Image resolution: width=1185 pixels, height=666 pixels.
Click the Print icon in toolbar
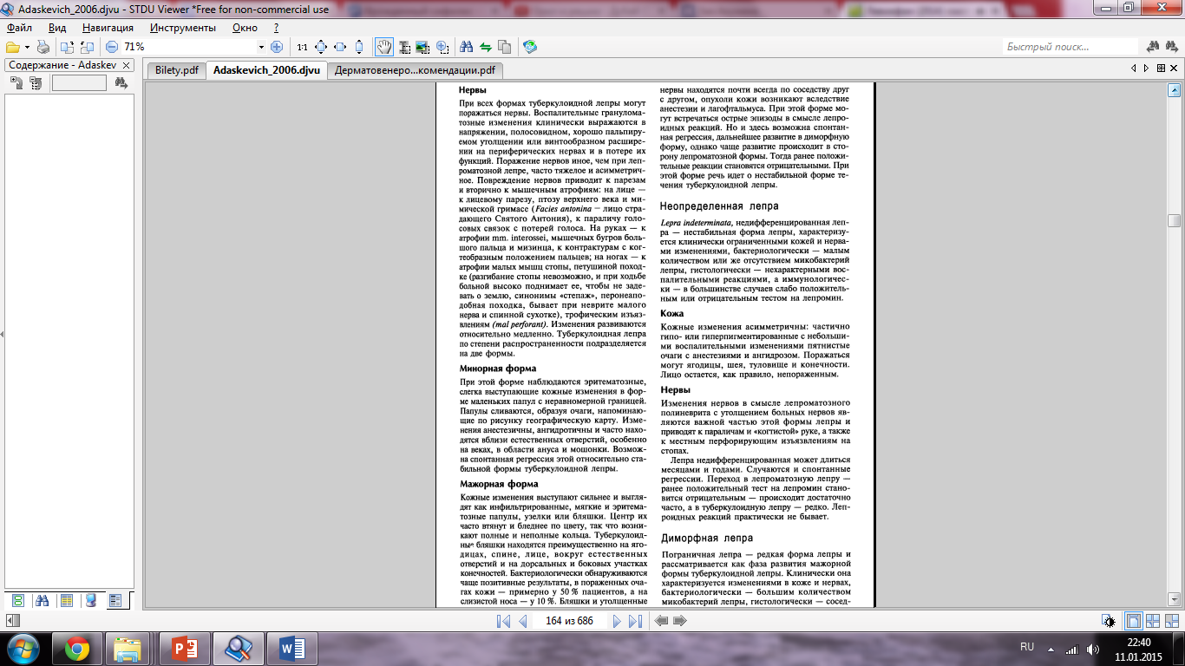point(43,47)
